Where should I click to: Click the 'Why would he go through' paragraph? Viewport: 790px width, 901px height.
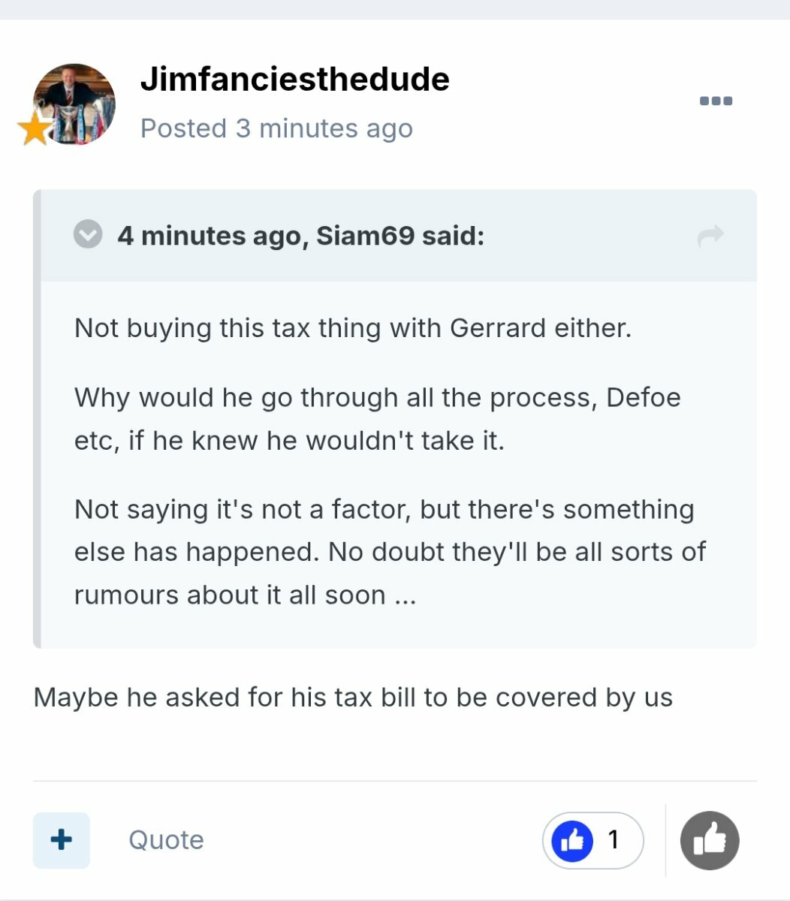tap(377, 418)
